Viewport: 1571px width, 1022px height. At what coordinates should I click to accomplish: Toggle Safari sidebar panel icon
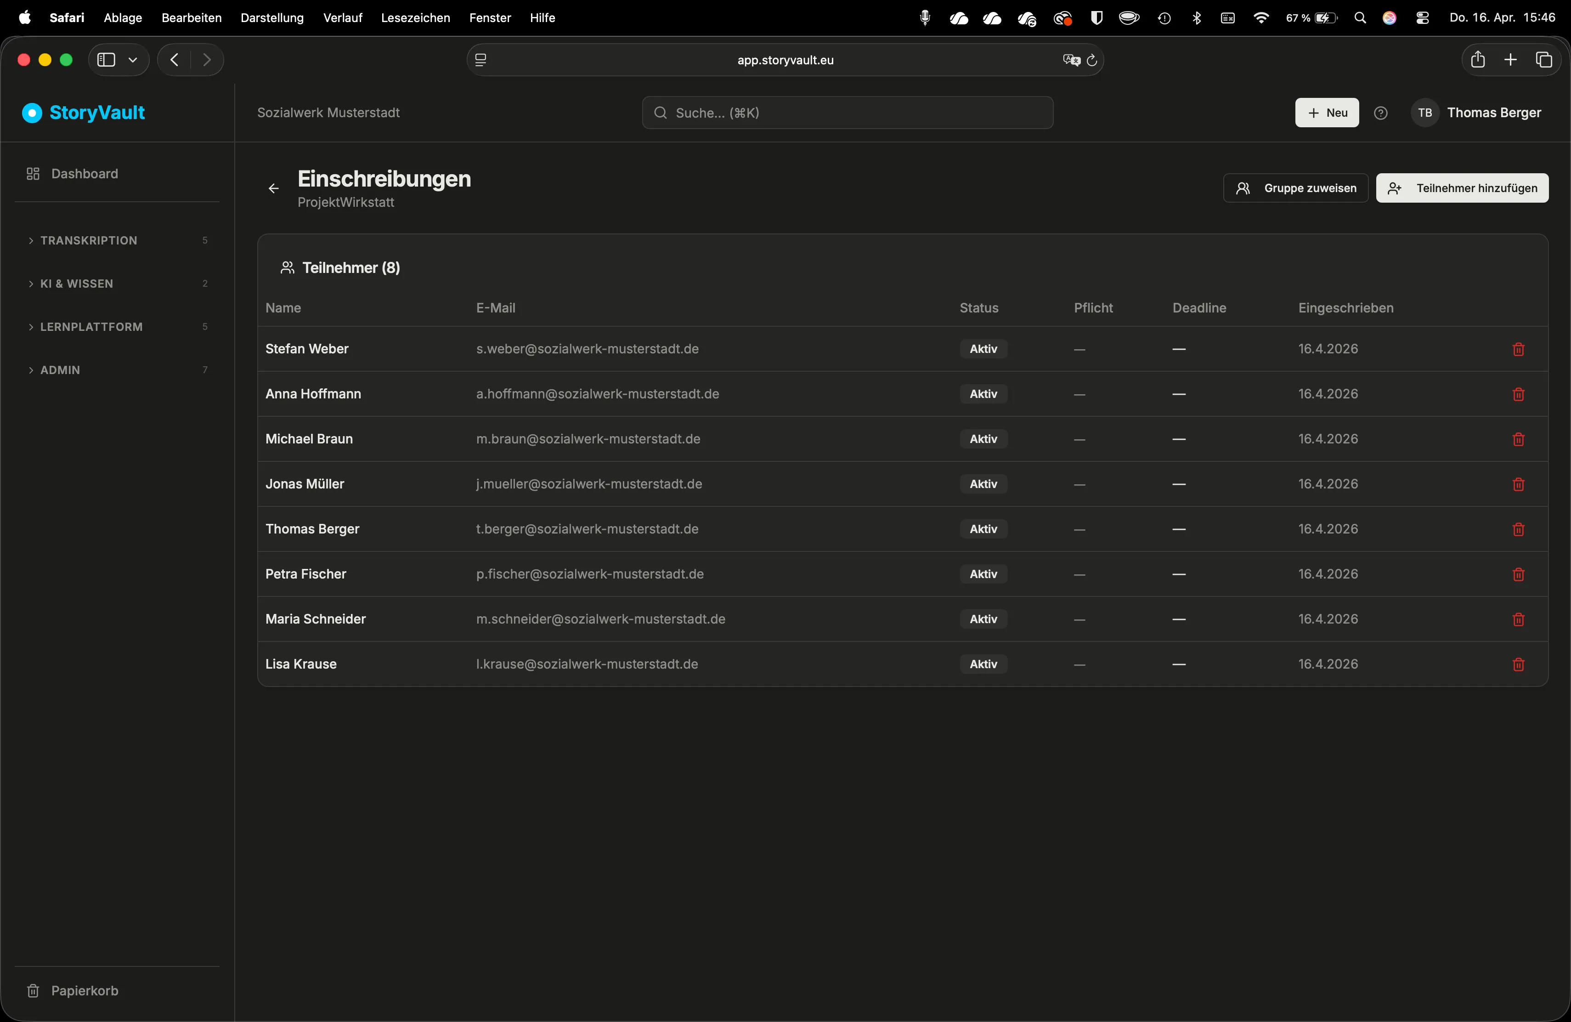106,60
